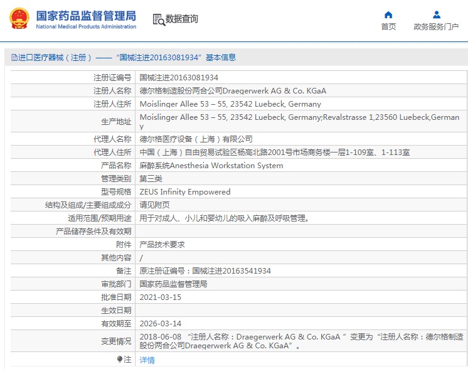This screenshot has width=468, height=369.
Task: Select 第三类 management category value
Action: pyautogui.click(x=151, y=178)
